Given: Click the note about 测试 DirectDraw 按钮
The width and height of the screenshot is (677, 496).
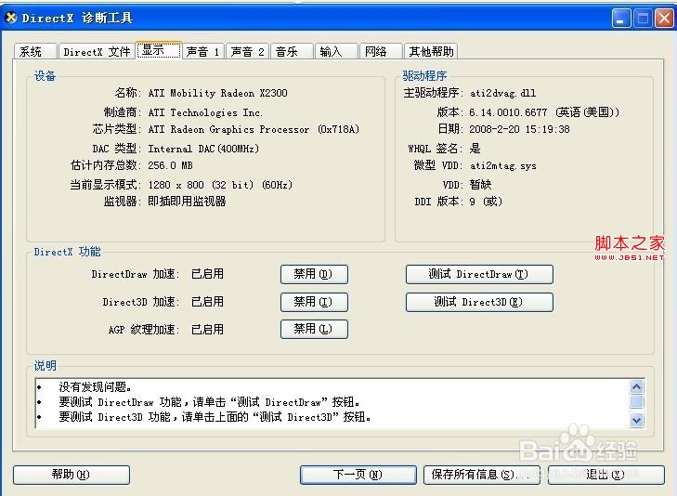Looking at the screenshot, I should pos(209,402).
